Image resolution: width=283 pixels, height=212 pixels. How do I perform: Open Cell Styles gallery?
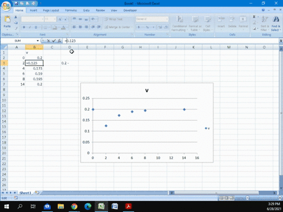(208, 24)
